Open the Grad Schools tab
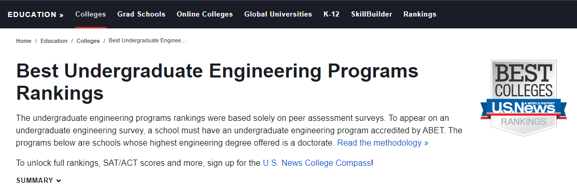The image size is (577, 188). pos(142,14)
